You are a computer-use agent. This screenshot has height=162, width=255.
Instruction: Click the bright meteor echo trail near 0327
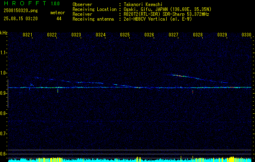point(180,76)
